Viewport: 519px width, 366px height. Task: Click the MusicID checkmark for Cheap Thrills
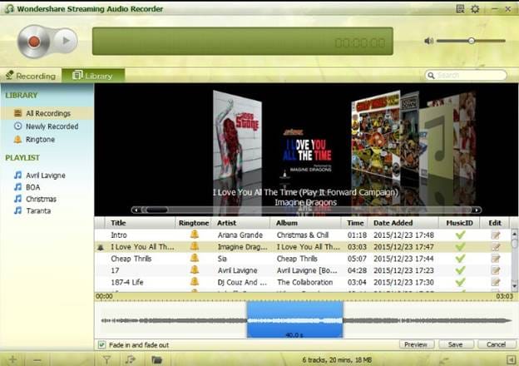(460, 259)
